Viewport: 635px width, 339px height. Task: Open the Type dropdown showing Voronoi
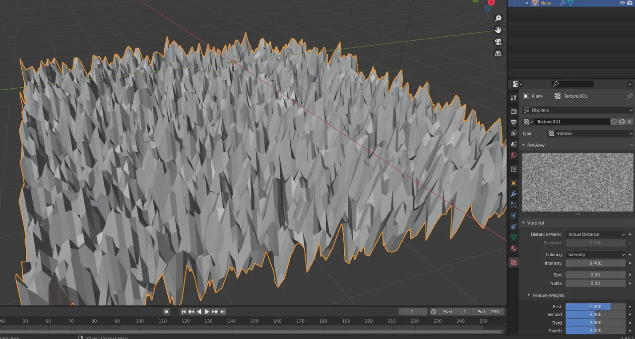(x=590, y=133)
